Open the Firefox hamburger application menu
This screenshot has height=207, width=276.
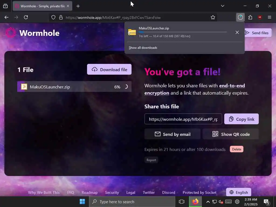[x=269, y=17]
